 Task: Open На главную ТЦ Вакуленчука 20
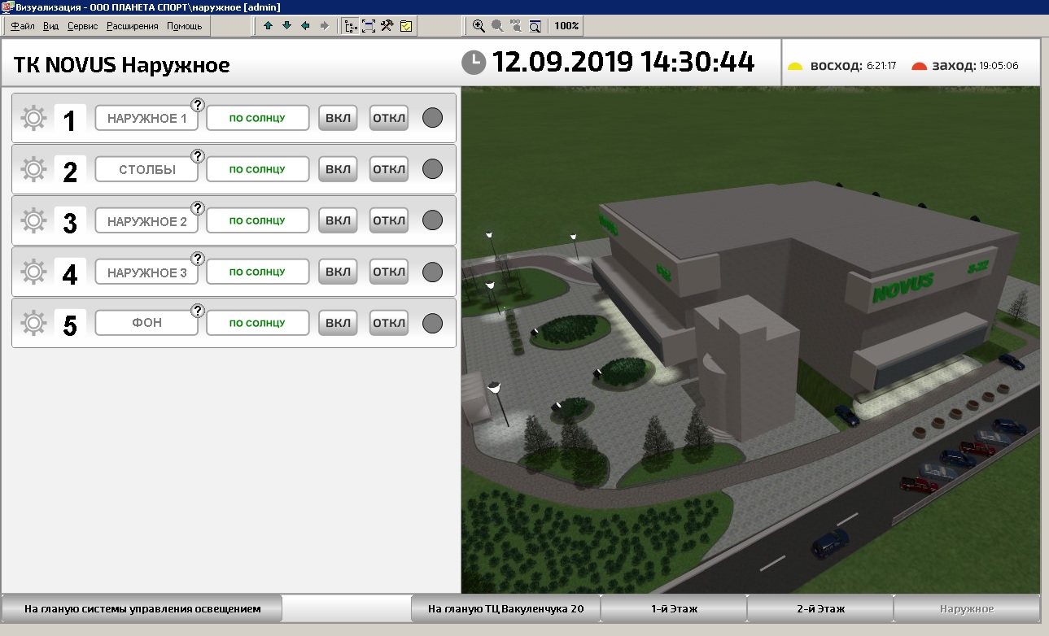coord(505,608)
